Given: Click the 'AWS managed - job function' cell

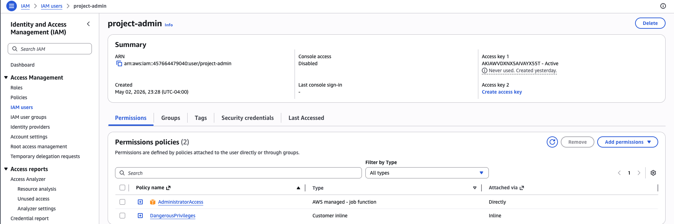Looking at the screenshot, I should tap(344, 202).
